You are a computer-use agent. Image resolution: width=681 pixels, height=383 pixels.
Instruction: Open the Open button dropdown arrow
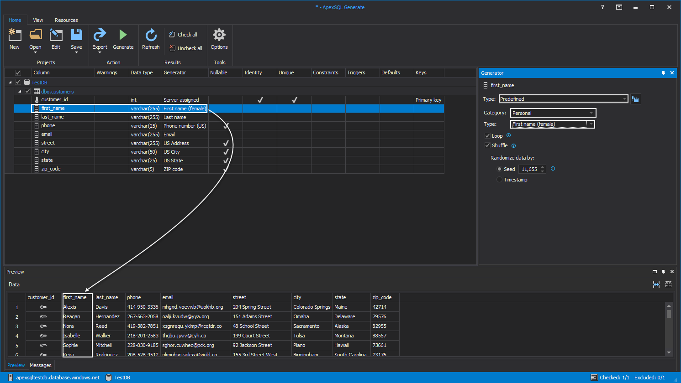(x=35, y=52)
